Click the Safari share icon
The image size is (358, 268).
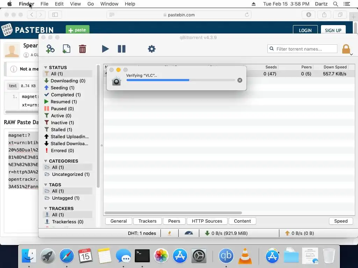pos(324,15)
